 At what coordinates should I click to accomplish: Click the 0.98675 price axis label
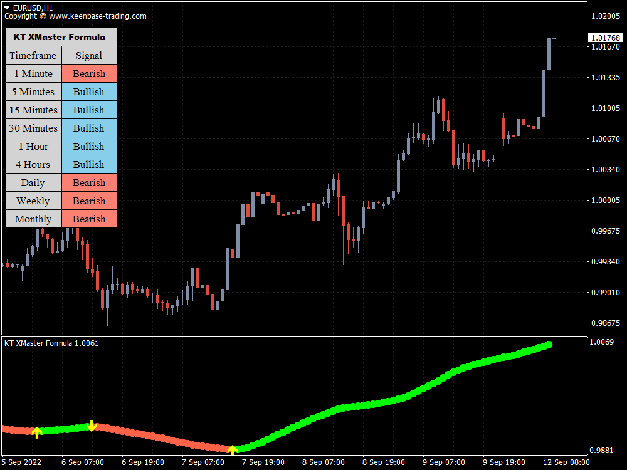coord(606,323)
